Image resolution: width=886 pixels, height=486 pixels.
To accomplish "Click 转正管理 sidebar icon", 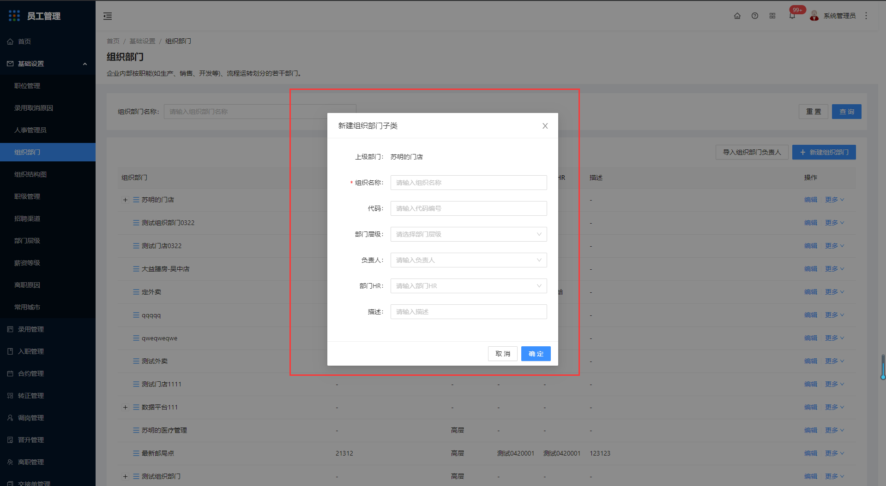I will pyautogui.click(x=10, y=396).
